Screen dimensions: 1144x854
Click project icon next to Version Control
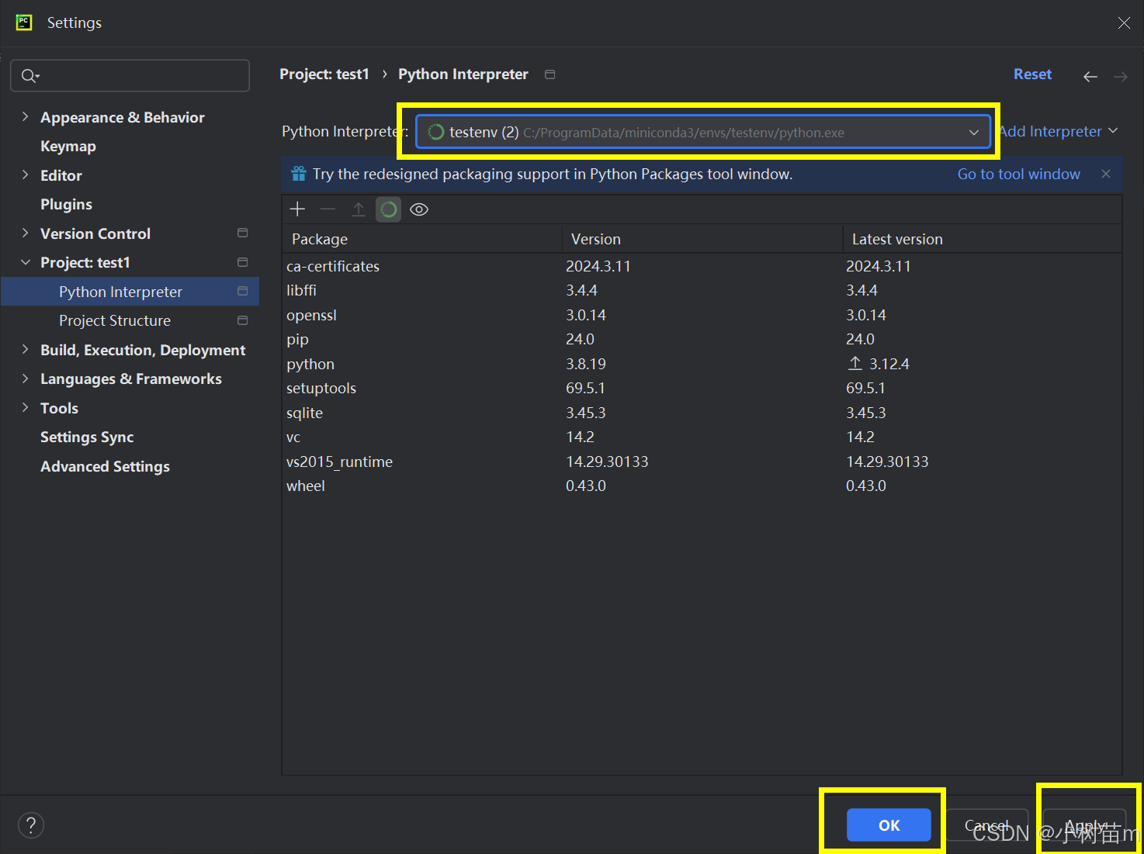pyautogui.click(x=242, y=233)
